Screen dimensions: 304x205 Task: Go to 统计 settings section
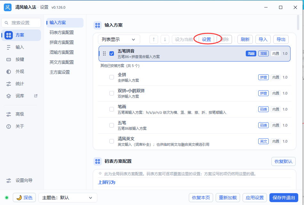point(21,84)
